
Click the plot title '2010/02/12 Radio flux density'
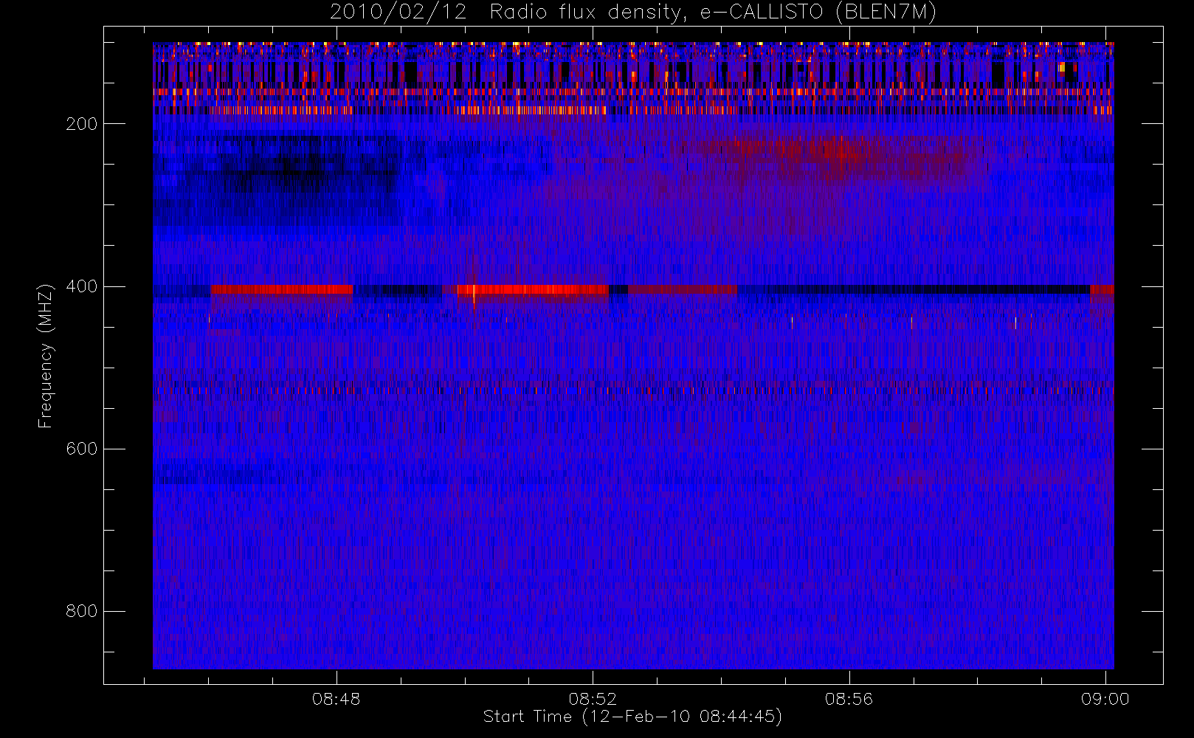(x=632, y=13)
